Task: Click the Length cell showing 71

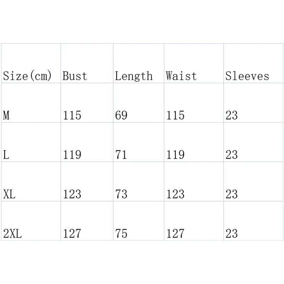Action: 121,155
